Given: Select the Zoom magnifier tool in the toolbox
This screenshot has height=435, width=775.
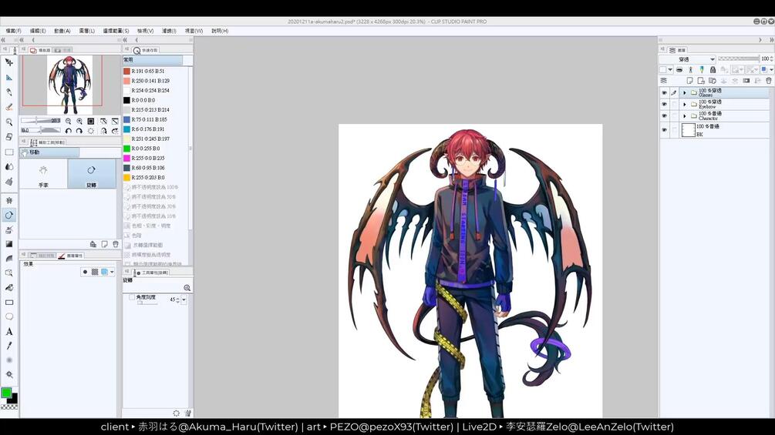Looking at the screenshot, I should (x=9, y=122).
